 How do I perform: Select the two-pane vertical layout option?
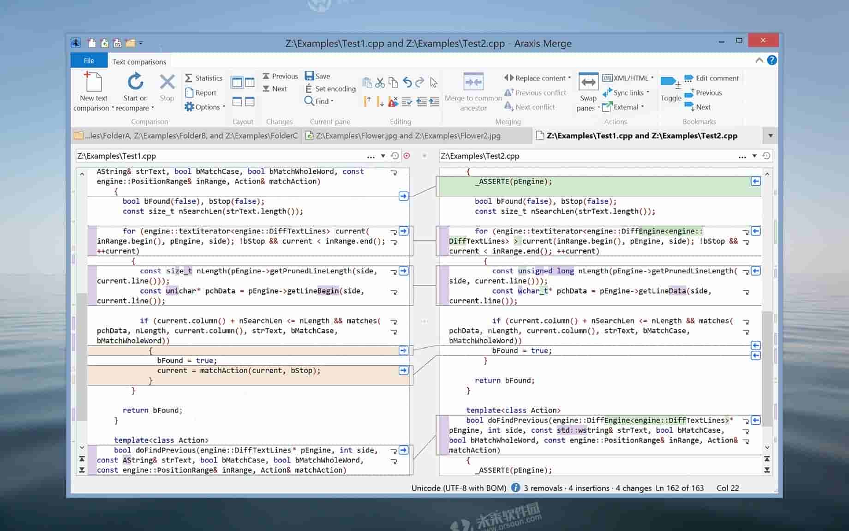tap(237, 83)
